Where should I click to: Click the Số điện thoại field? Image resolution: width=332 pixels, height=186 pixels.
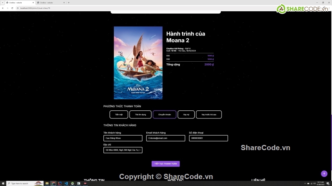click(x=208, y=138)
